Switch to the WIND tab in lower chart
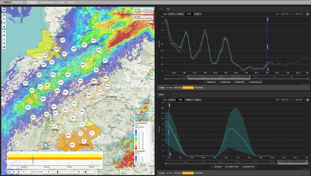Screen dimensions: 311x176 161,95
